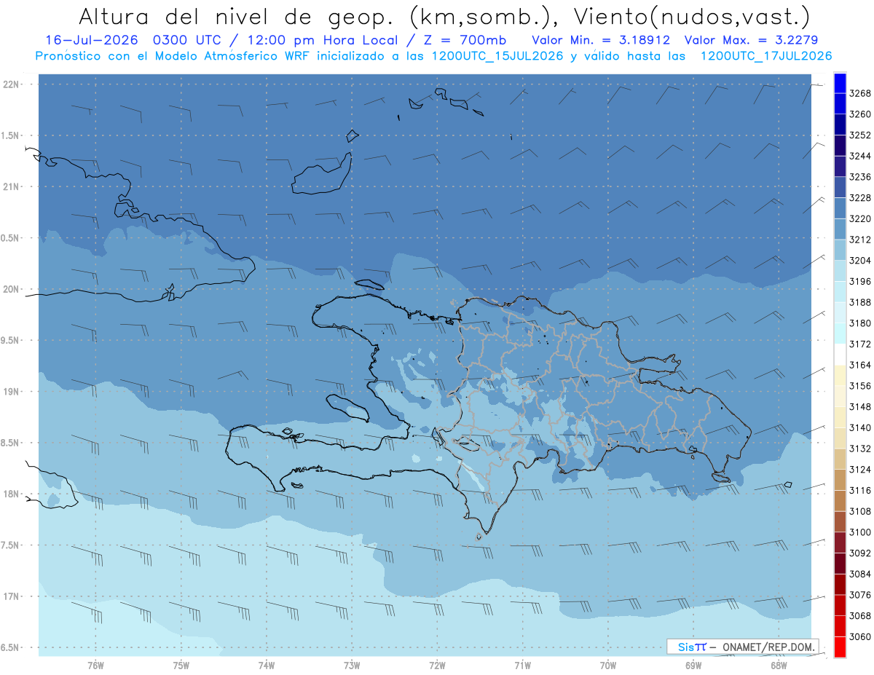Click the '3228' legend value
The width and height of the screenshot is (874, 675).
pos(860,198)
